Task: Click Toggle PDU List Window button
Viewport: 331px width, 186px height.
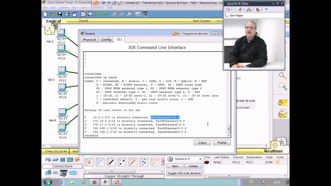Action: [x=184, y=173]
